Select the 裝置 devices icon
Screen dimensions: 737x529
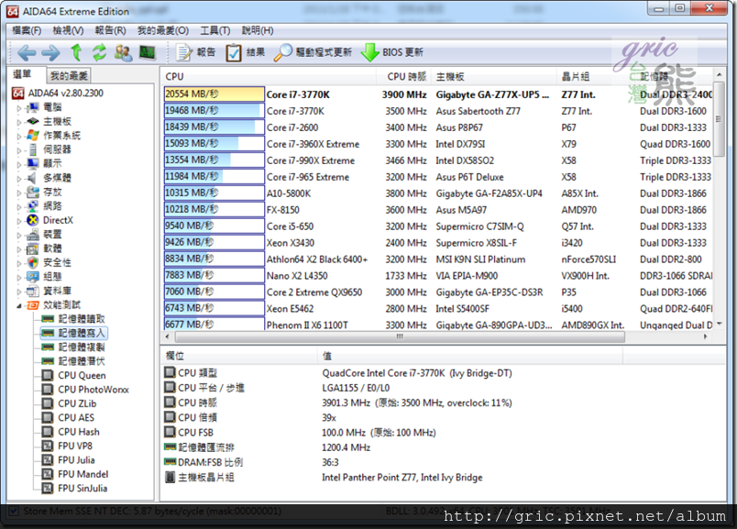coord(33,234)
